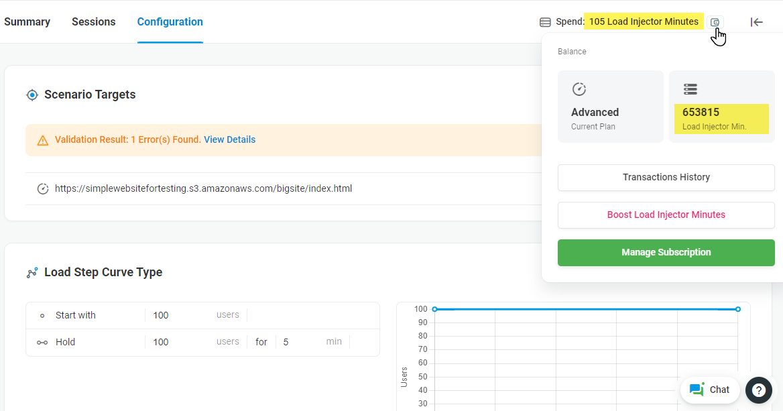Viewport: 783px width, 411px height.
Task: Click the Hold row step icon
Action: click(x=42, y=343)
